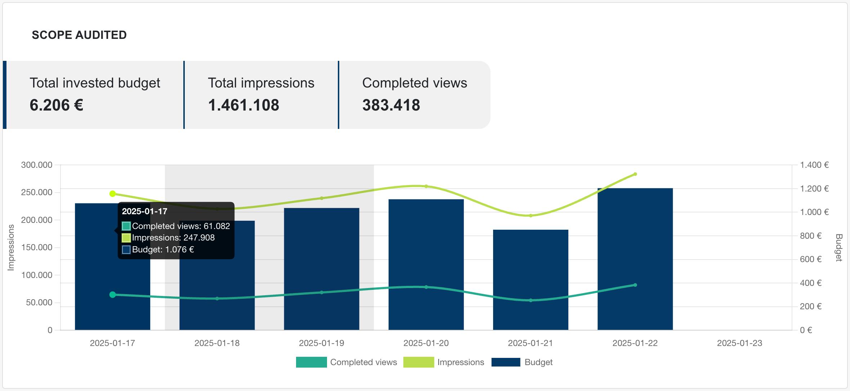Click Impressions data point for 2025-01-20
Image resolution: width=850 pixels, height=391 pixels.
point(426,186)
